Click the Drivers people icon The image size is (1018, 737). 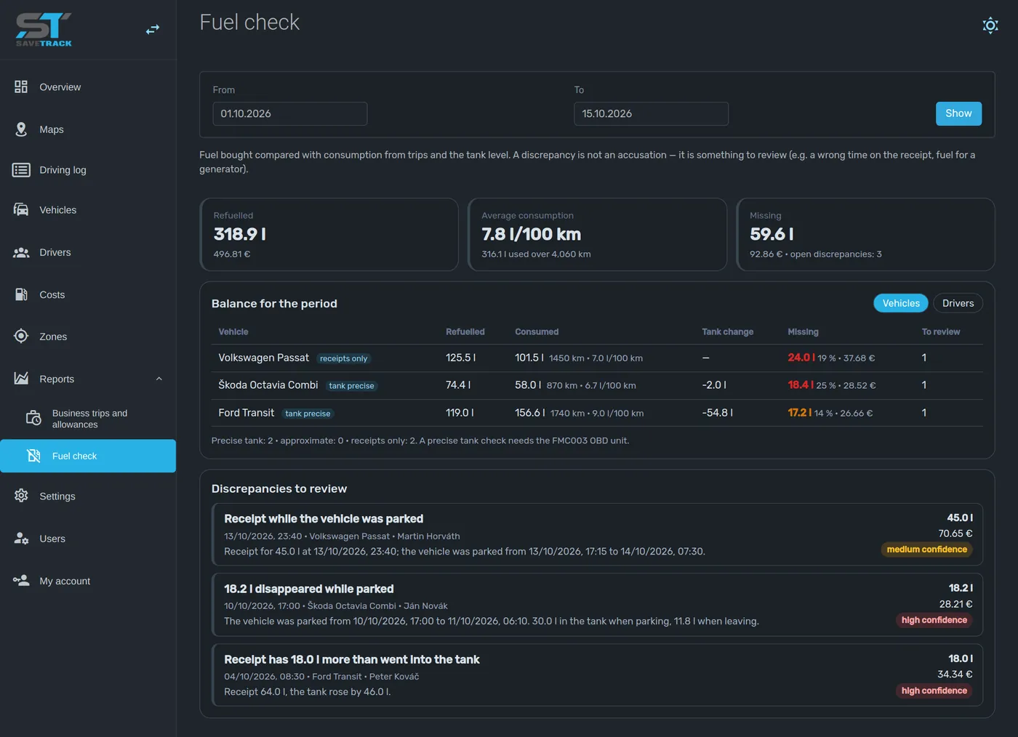[21, 253]
